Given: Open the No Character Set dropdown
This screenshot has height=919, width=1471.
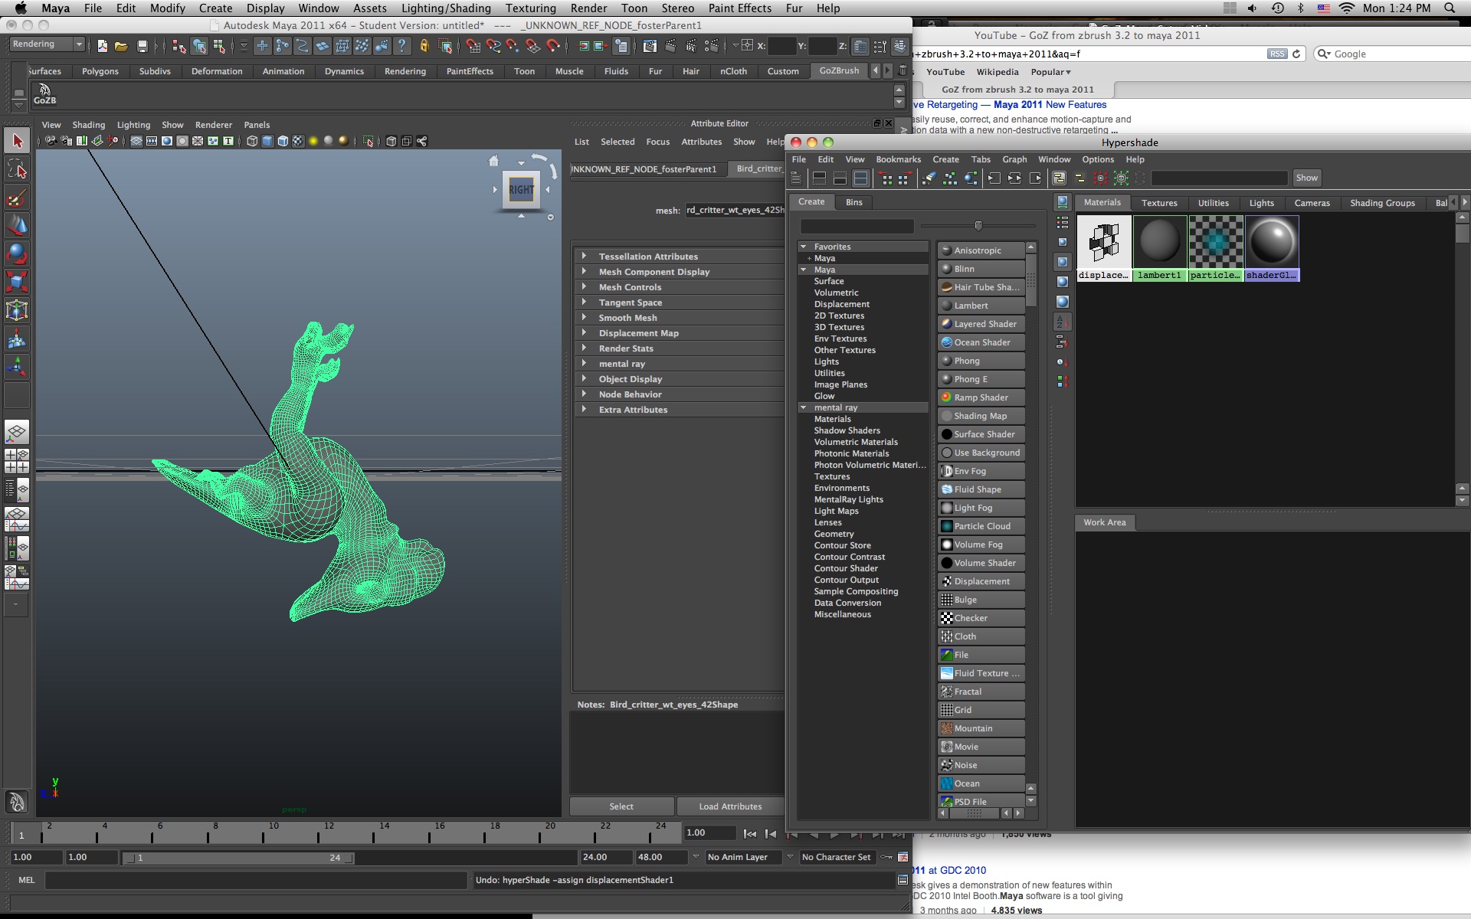Looking at the screenshot, I should 837,857.
